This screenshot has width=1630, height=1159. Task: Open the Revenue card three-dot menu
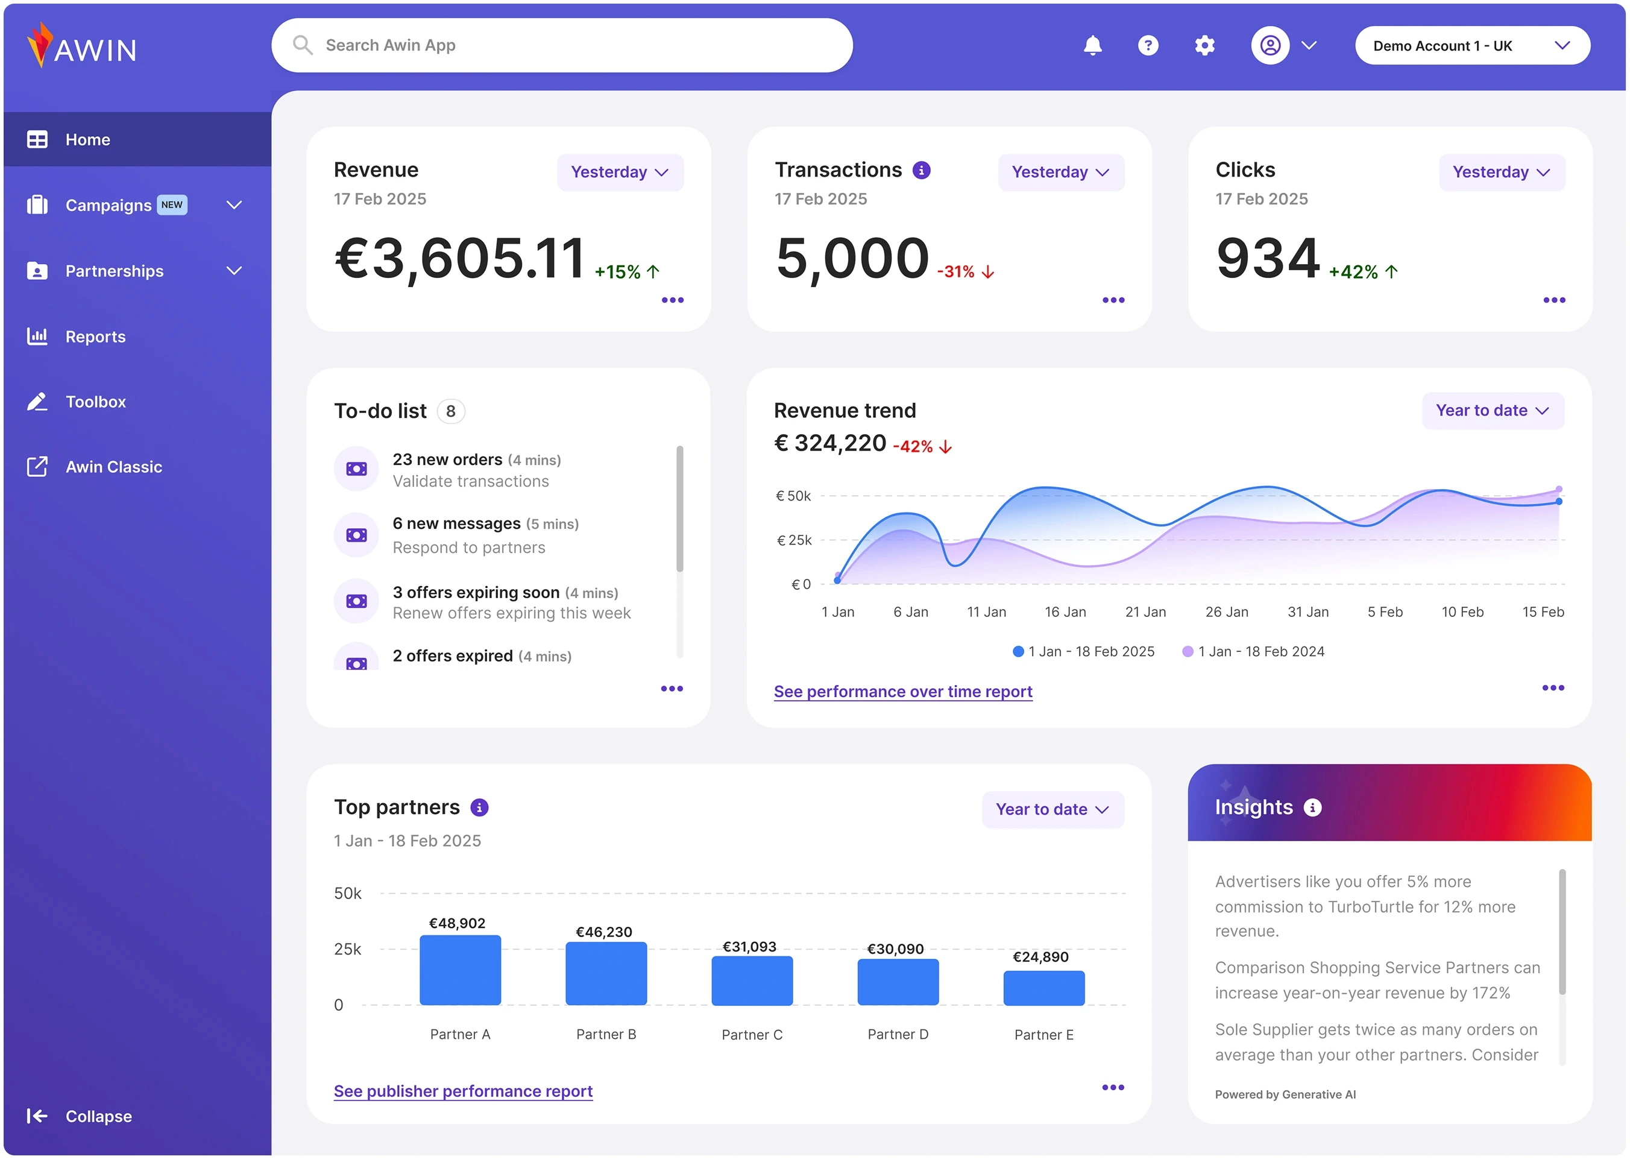[x=672, y=300]
